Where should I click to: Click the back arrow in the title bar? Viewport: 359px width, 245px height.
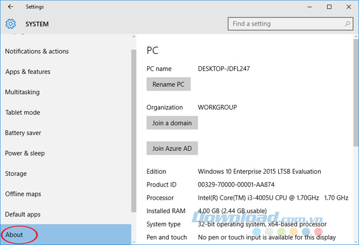(11, 7)
